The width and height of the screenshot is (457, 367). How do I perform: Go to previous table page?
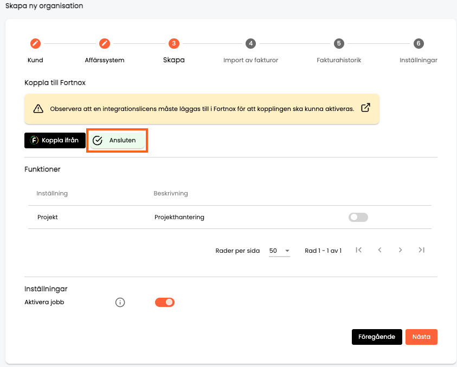(380, 250)
